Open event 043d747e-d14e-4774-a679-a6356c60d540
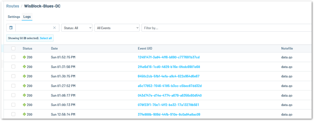This screenshot has width=314, height=121. pos(170,95)
